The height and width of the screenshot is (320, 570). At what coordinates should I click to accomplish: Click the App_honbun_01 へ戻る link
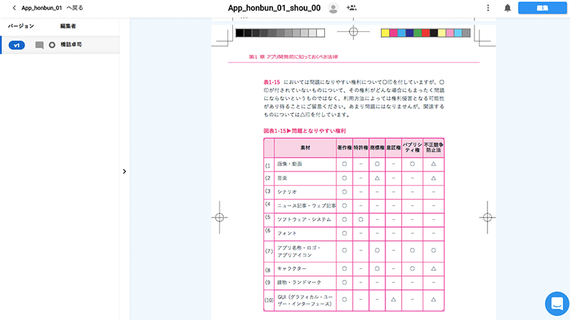(52, 8)
